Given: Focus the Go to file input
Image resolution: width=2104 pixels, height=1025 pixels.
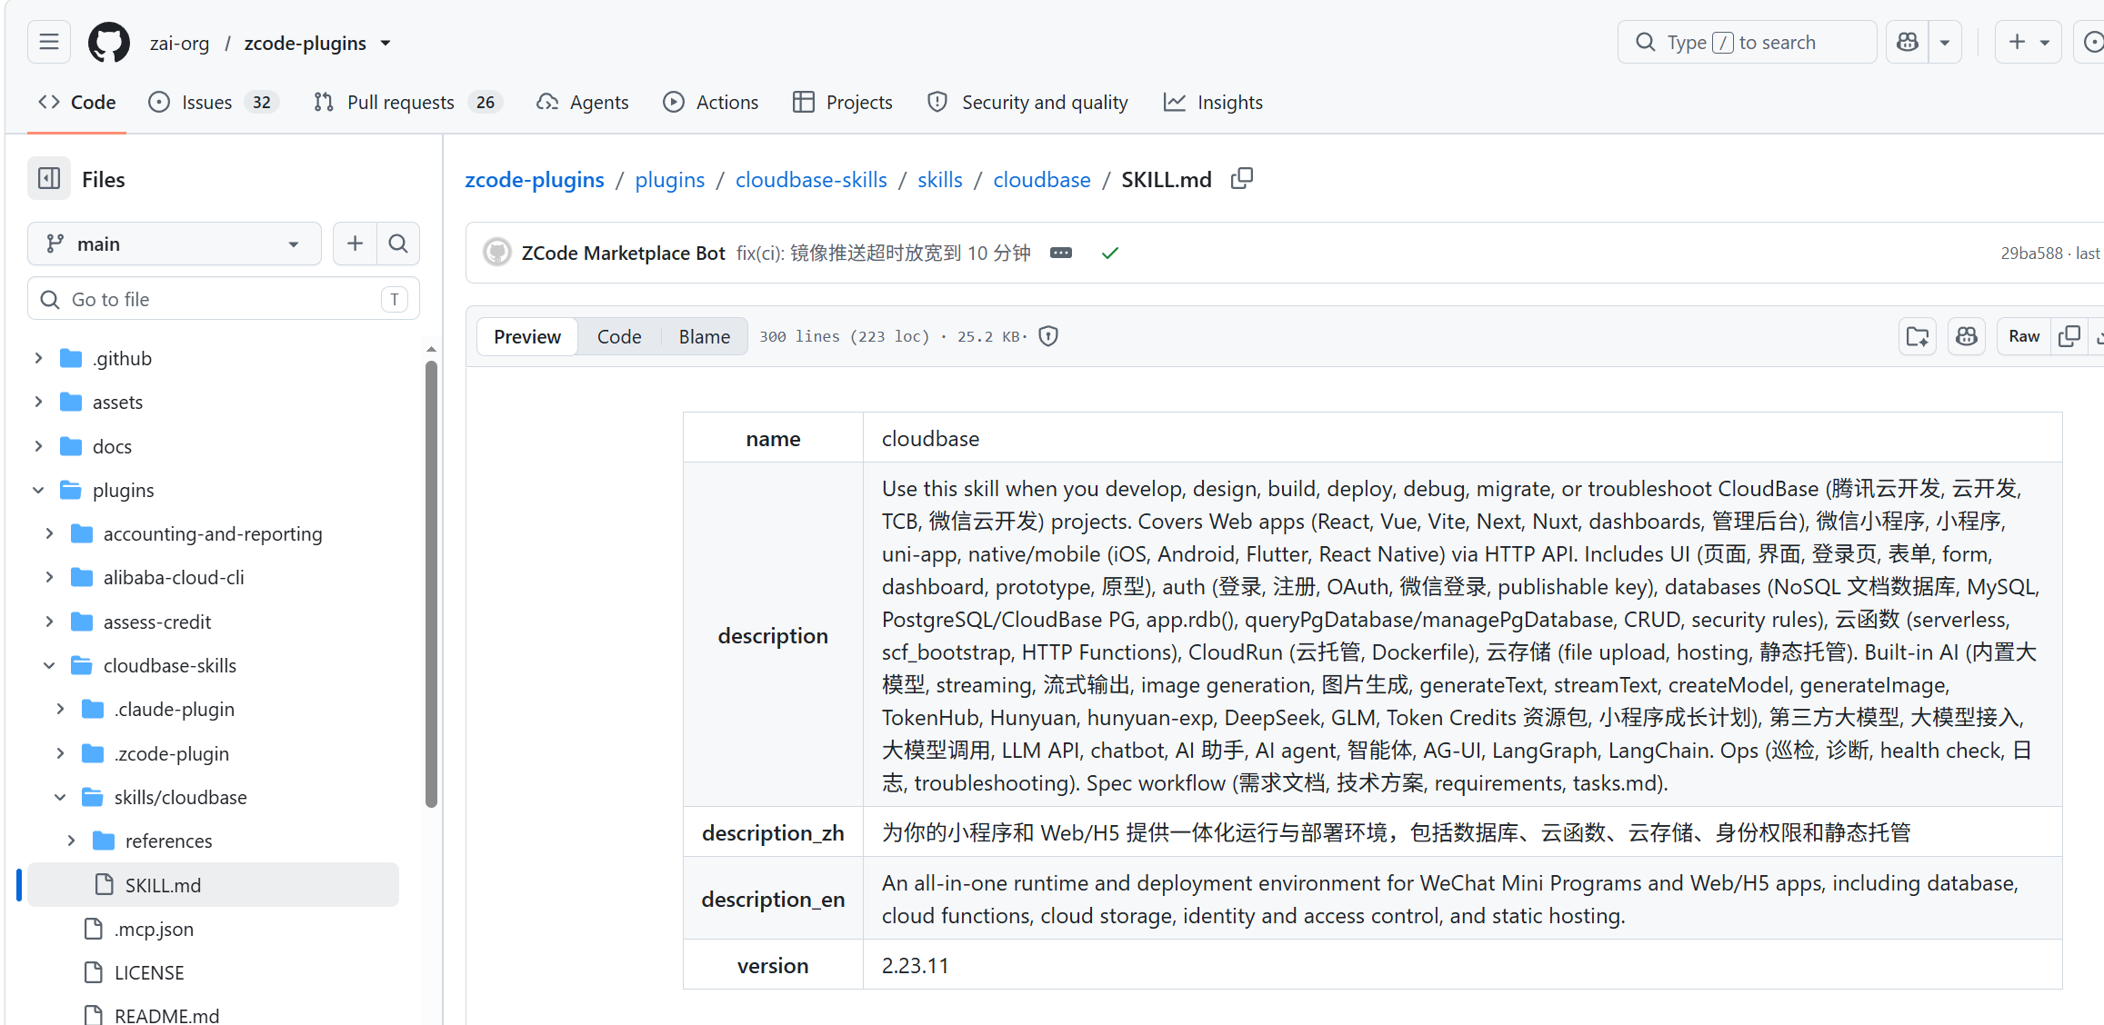Looking at the screenshot, I should (x=224, y=299).
